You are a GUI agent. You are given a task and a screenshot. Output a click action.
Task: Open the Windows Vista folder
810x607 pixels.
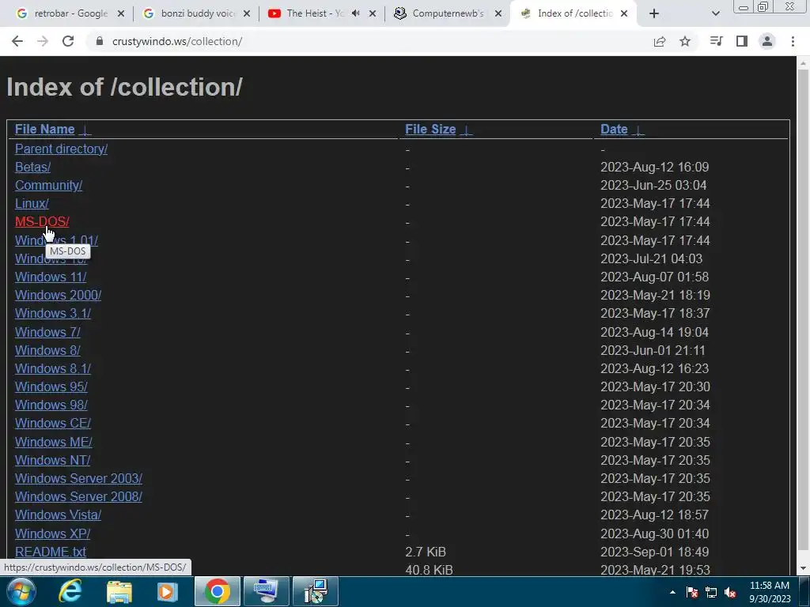coord(58,515)
